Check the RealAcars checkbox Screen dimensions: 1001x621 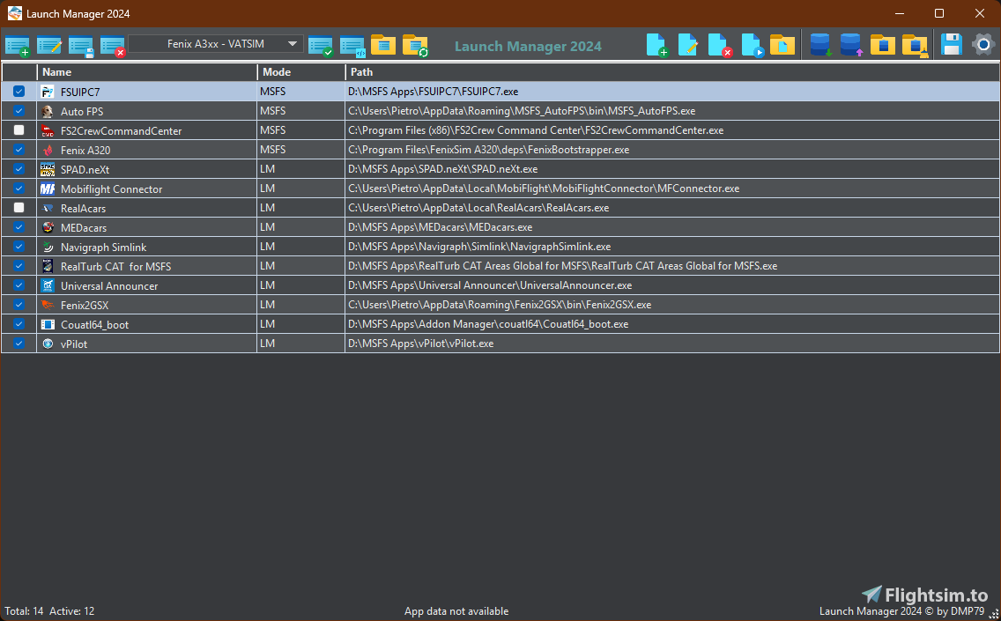(x=19, y=207)
